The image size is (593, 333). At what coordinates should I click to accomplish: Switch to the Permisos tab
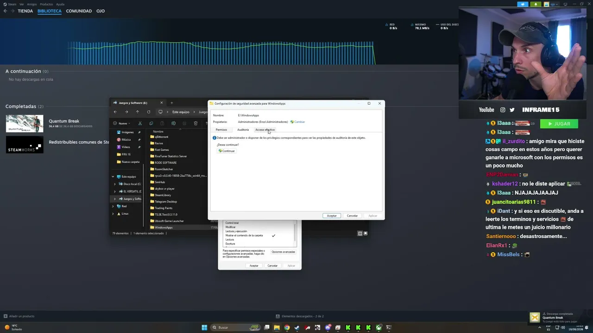tap(221, 129)
